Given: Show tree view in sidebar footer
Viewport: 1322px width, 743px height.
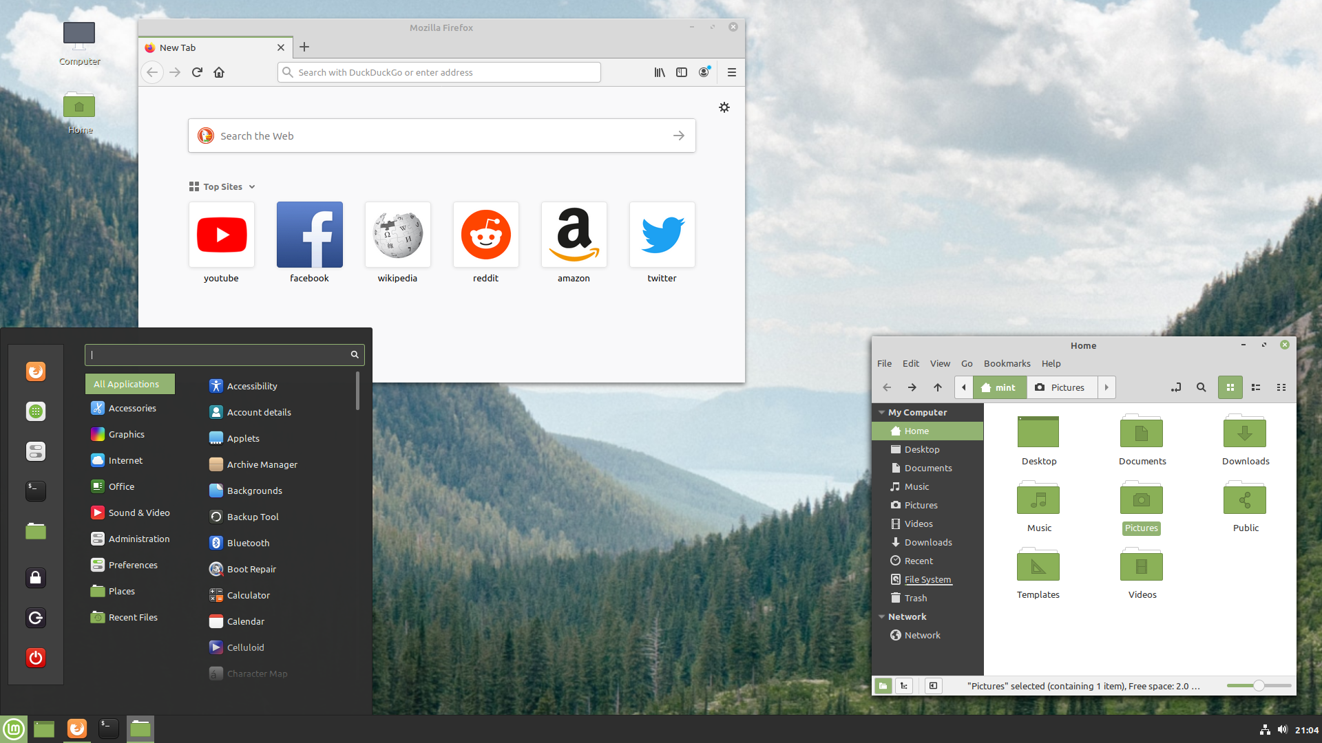Looking at the screenshot, I should (903, 686).
